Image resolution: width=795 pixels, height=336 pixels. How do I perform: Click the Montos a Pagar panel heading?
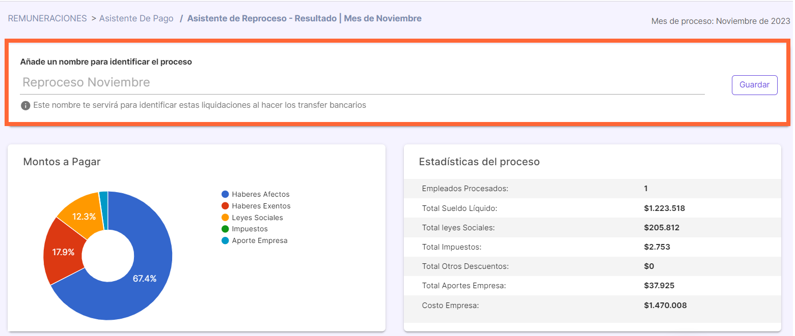pyautogui.click(x=62, y=161)
